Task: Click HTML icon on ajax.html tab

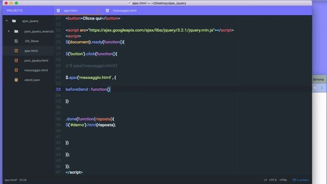Action: (x=58, y=10)
